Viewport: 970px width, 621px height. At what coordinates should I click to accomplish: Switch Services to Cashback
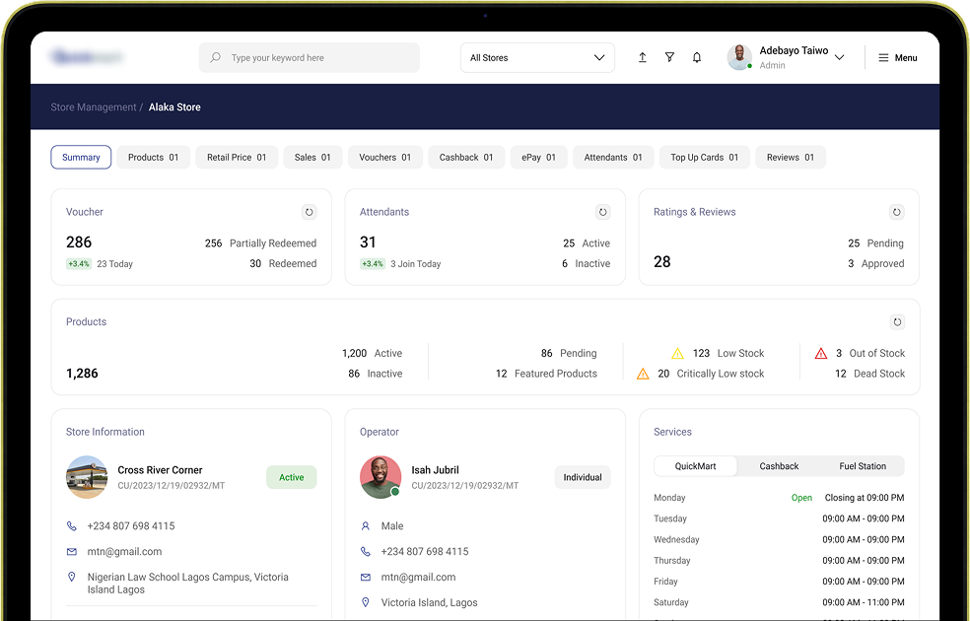click(779, 466)
